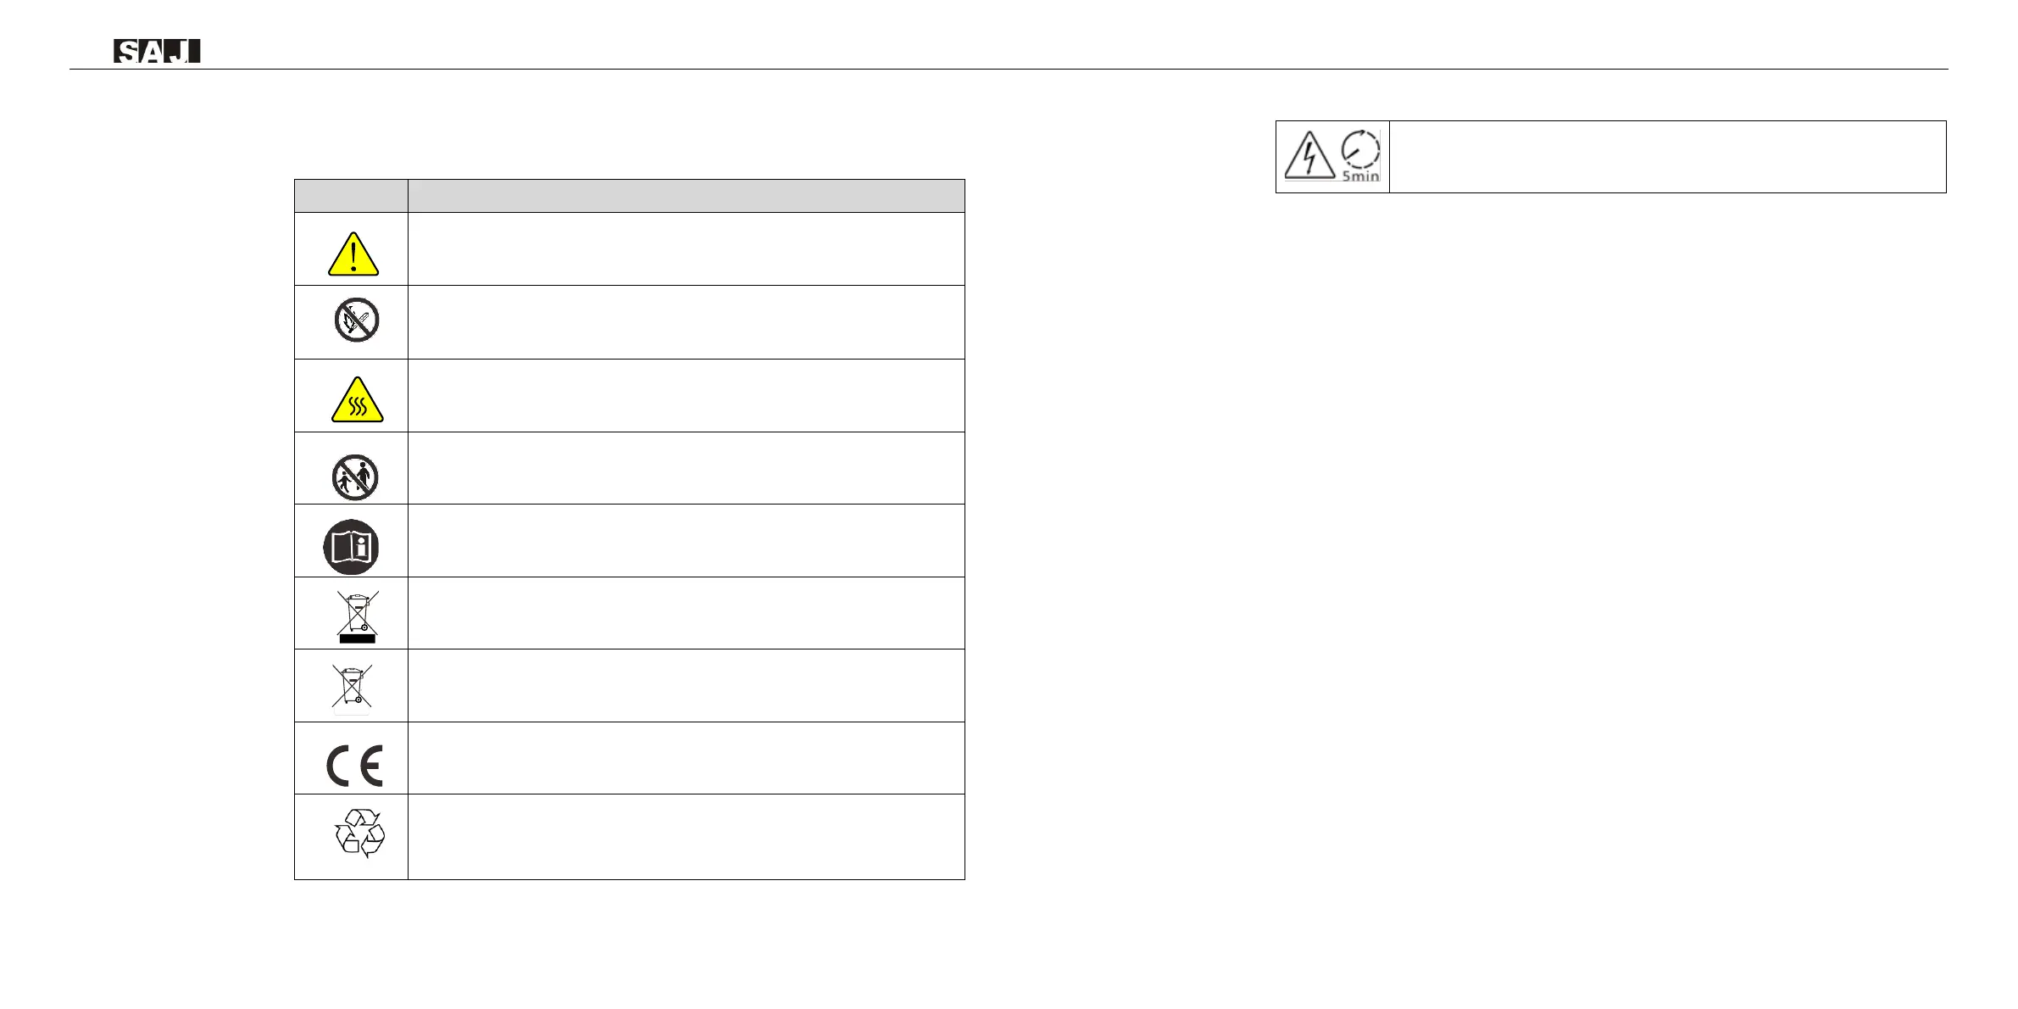The width and height of the screenshot is (2018, 1009).
Task: Select the read manual book icon
Action: (x=351, y=547)
